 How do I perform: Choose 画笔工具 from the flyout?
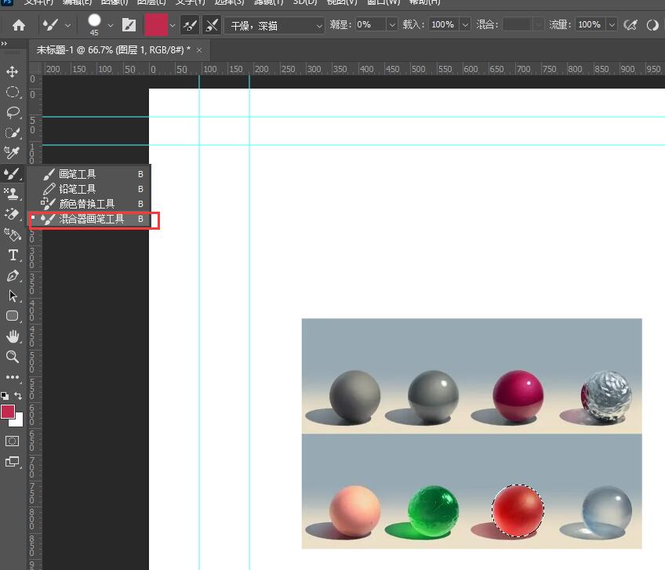click(x=89, y=174)
